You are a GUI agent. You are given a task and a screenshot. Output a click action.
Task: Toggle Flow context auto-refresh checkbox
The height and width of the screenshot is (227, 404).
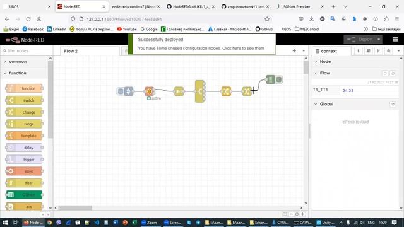click(385, 73)
